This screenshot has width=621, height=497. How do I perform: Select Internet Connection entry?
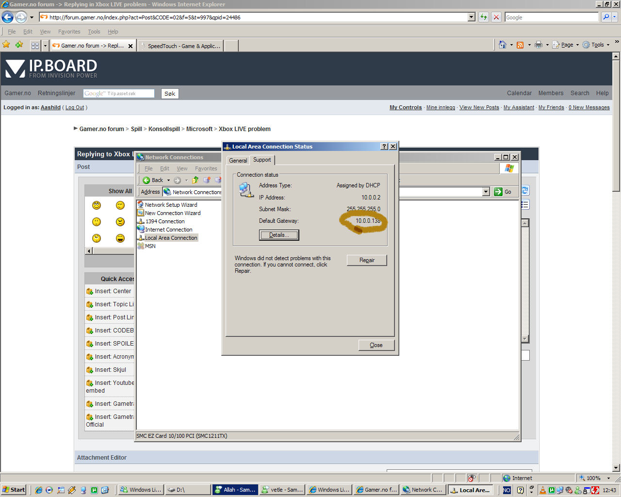[x=165, y=230]
